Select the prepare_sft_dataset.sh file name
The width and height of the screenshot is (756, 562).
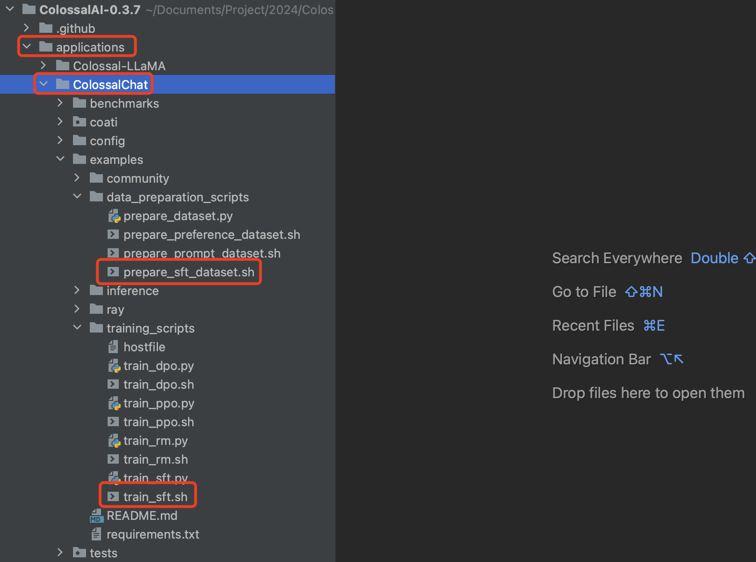tap(189, 272)
